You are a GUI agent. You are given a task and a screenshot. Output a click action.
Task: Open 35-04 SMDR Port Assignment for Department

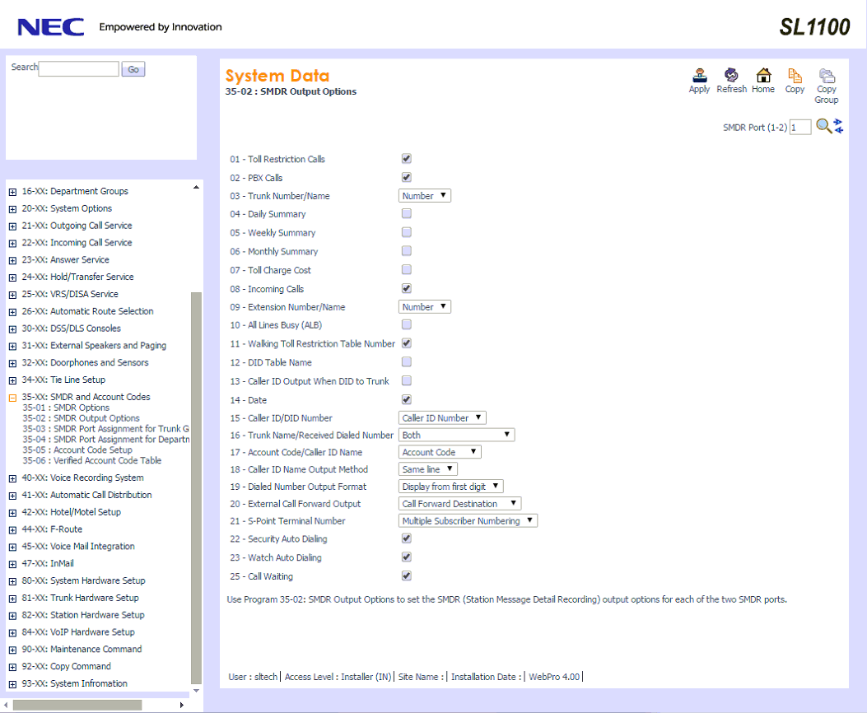click(105, 439)
